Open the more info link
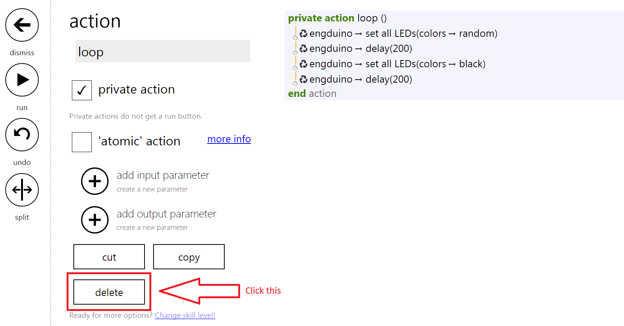 (x=229, y=139)
